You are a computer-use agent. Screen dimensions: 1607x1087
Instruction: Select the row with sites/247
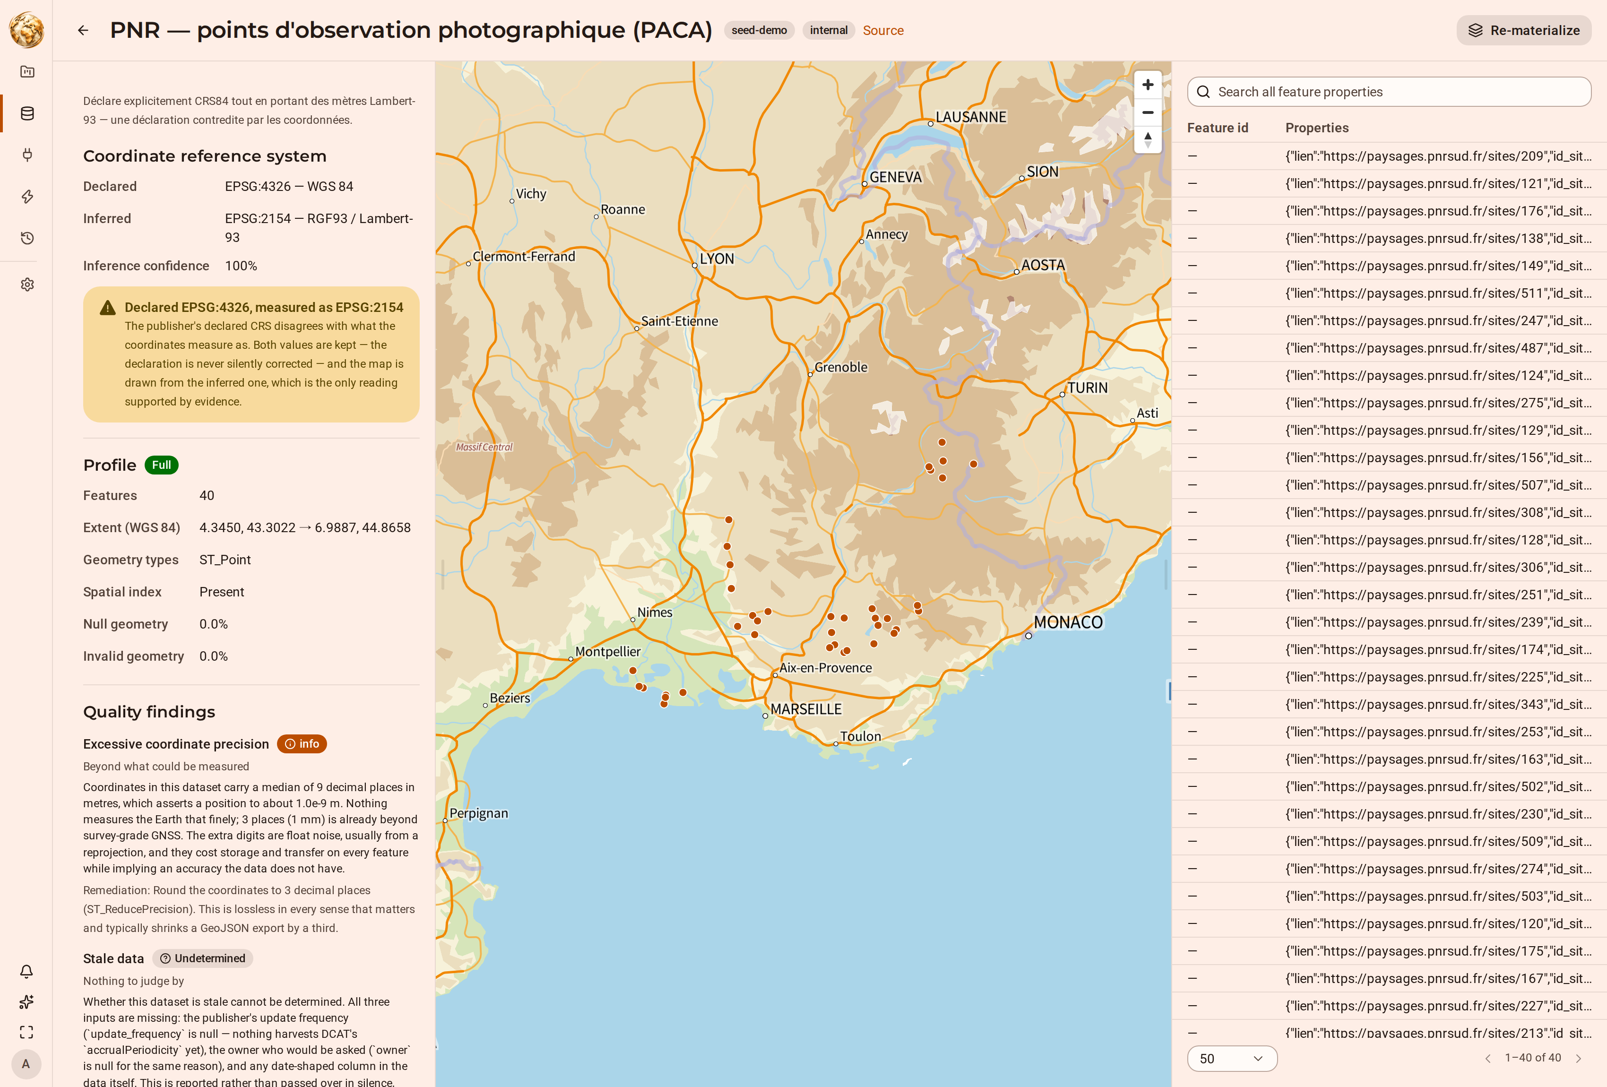(1389, 321)
